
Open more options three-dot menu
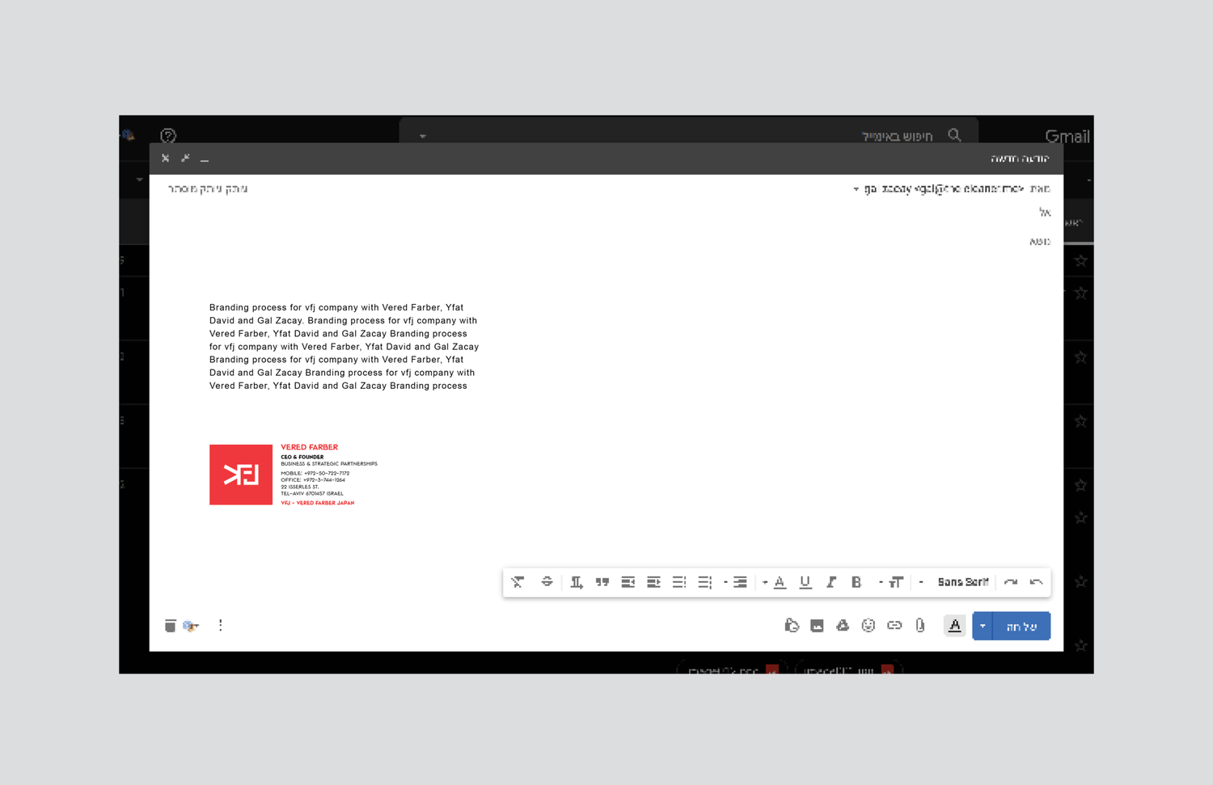point(220,626)
